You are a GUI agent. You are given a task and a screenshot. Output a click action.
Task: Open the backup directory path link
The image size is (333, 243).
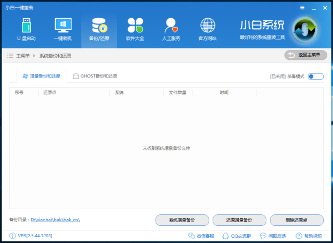(55, 220)
